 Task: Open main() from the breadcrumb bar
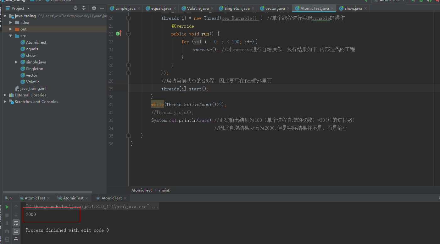164,190
